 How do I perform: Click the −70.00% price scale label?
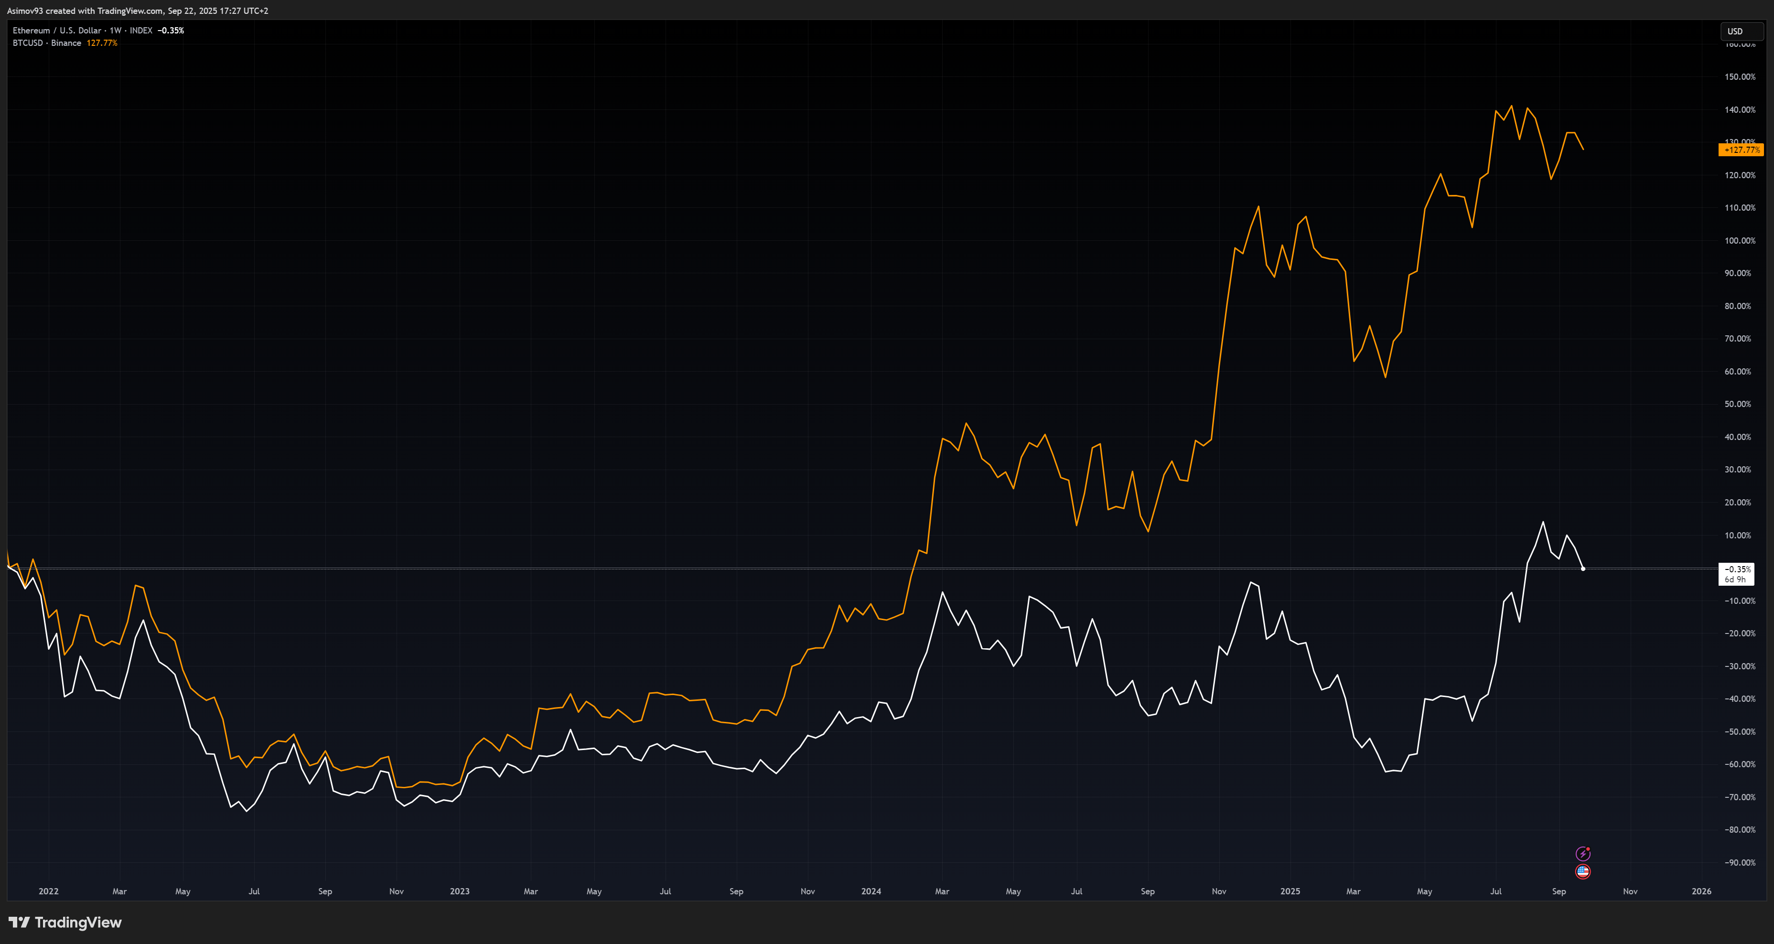(1740, 797)
